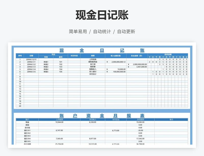This screenshot has height=156, width=204.
Task: Click the large heading '现金日记账'
Action: (102, 15)
